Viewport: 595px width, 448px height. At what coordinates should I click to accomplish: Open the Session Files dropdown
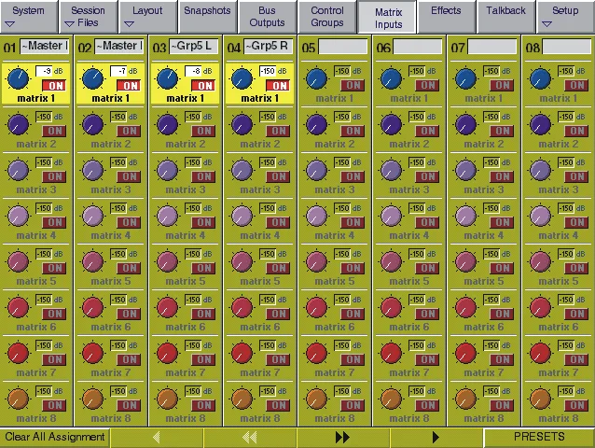point(88,17)
